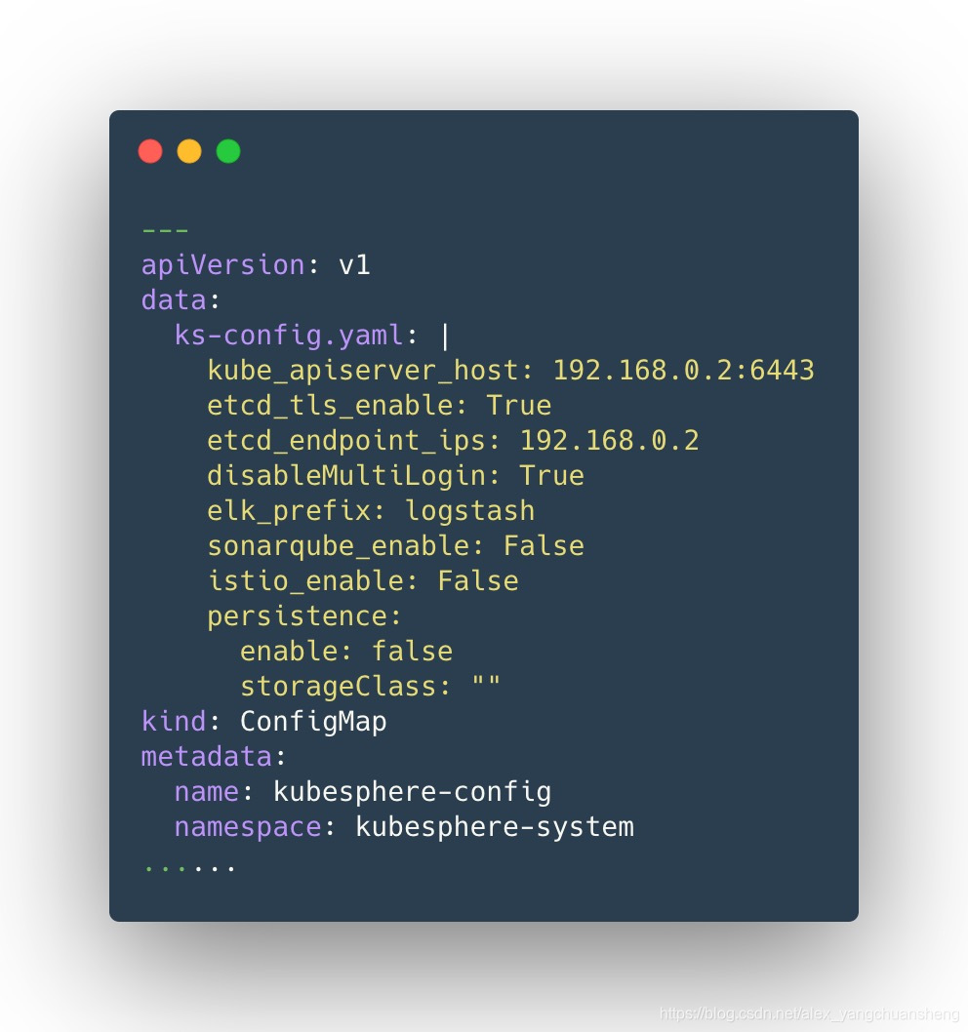The width and height of the screenshot is (968, 1032).
Task: Click the disableMultiLogin setting
Action: pos(396,476)
